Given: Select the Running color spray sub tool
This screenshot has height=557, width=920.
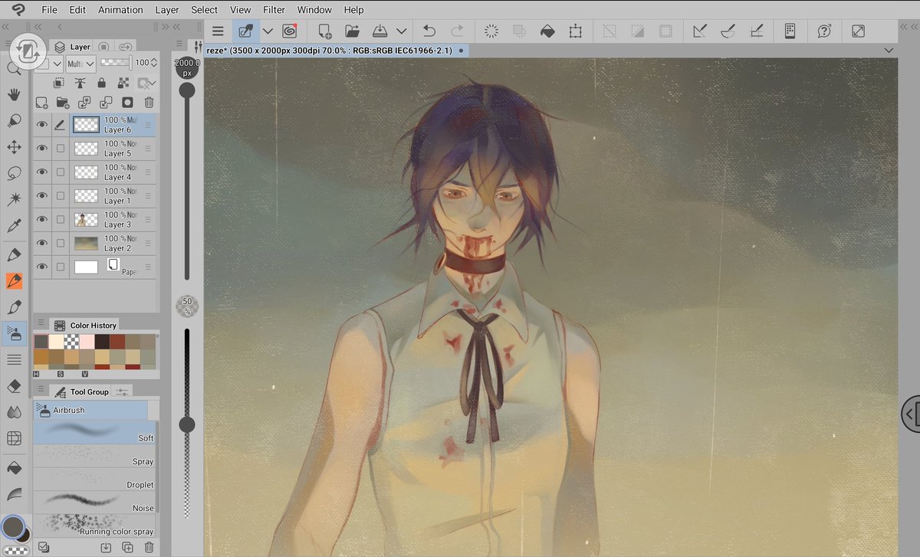Looking at the screenshot, I should click(94, 526).
